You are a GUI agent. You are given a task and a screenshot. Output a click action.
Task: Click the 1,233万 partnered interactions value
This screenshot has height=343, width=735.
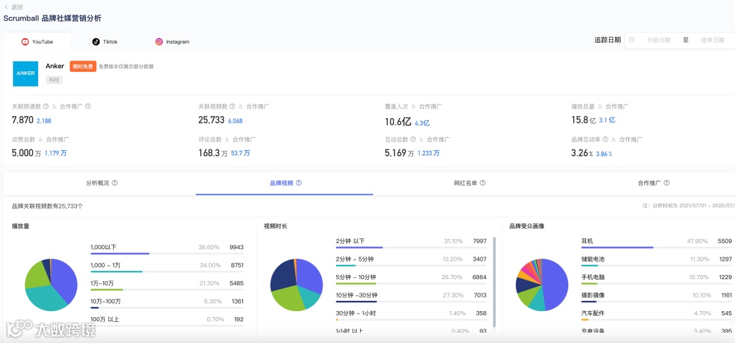coord(429,153)
